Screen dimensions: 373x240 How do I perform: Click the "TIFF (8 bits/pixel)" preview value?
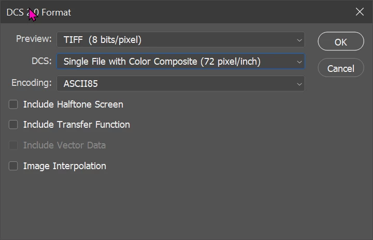tap(103, 40)
